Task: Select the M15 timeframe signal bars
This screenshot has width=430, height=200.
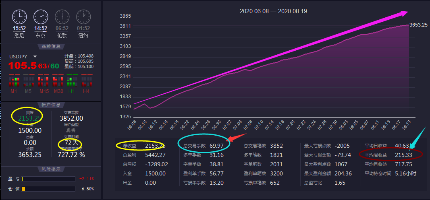Action: tap(44, 81)
